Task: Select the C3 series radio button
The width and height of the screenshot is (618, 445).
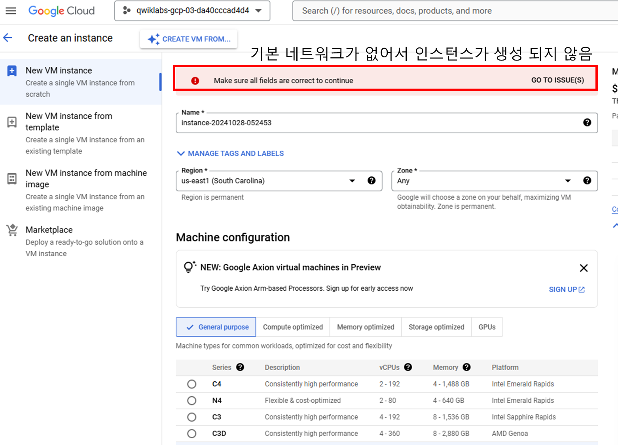Action: point(192,417)
